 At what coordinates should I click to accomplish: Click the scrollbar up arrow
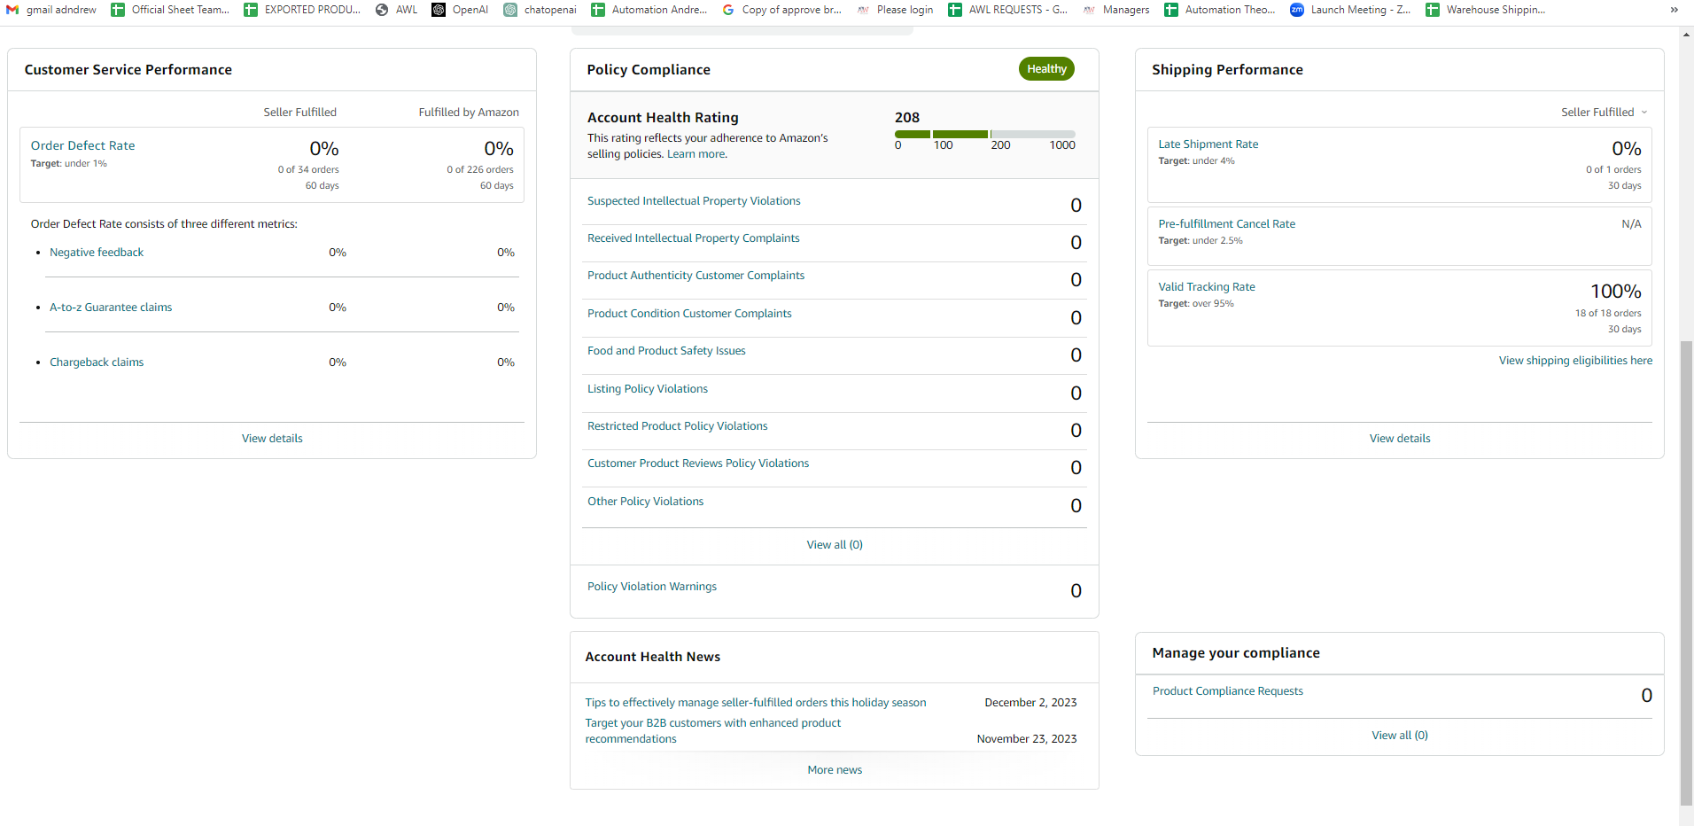point(1687,35)
